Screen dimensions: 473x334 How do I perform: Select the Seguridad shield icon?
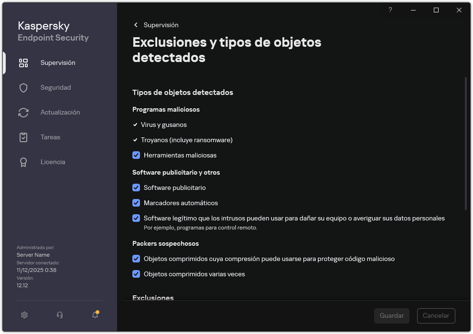(23, 87)
